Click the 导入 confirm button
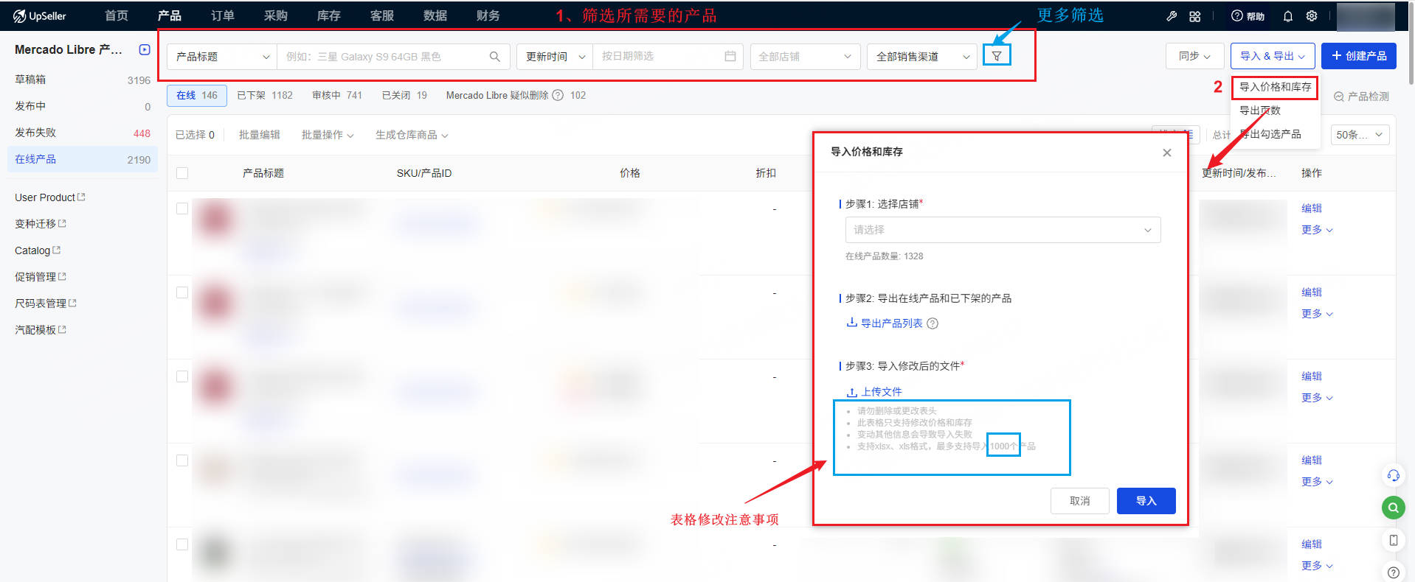 1146,501
